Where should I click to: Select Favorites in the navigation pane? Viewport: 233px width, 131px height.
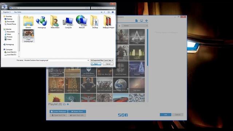(x=9, y=16)
